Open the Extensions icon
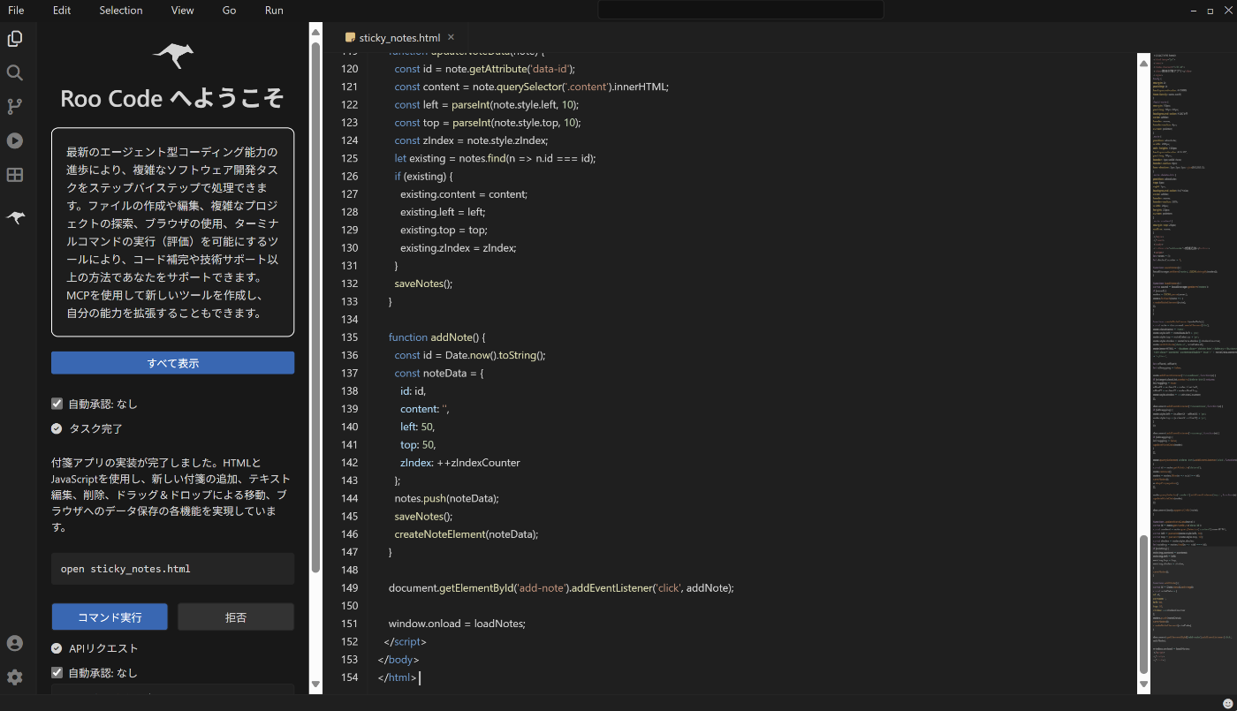Image resolution: width=1237 pixels, height=711 pixels. 15,175
